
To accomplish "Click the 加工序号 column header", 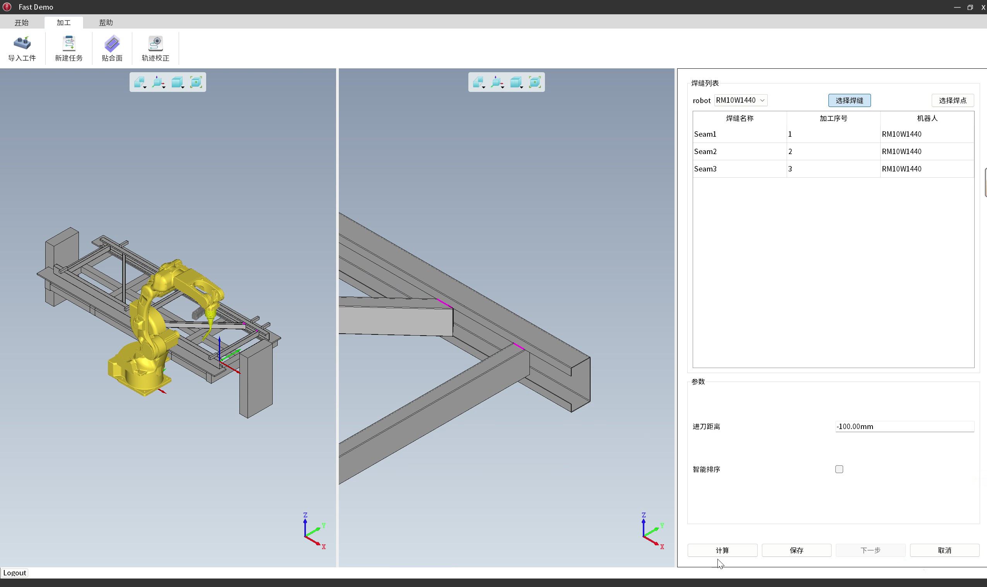I will [x=833, y=118].
